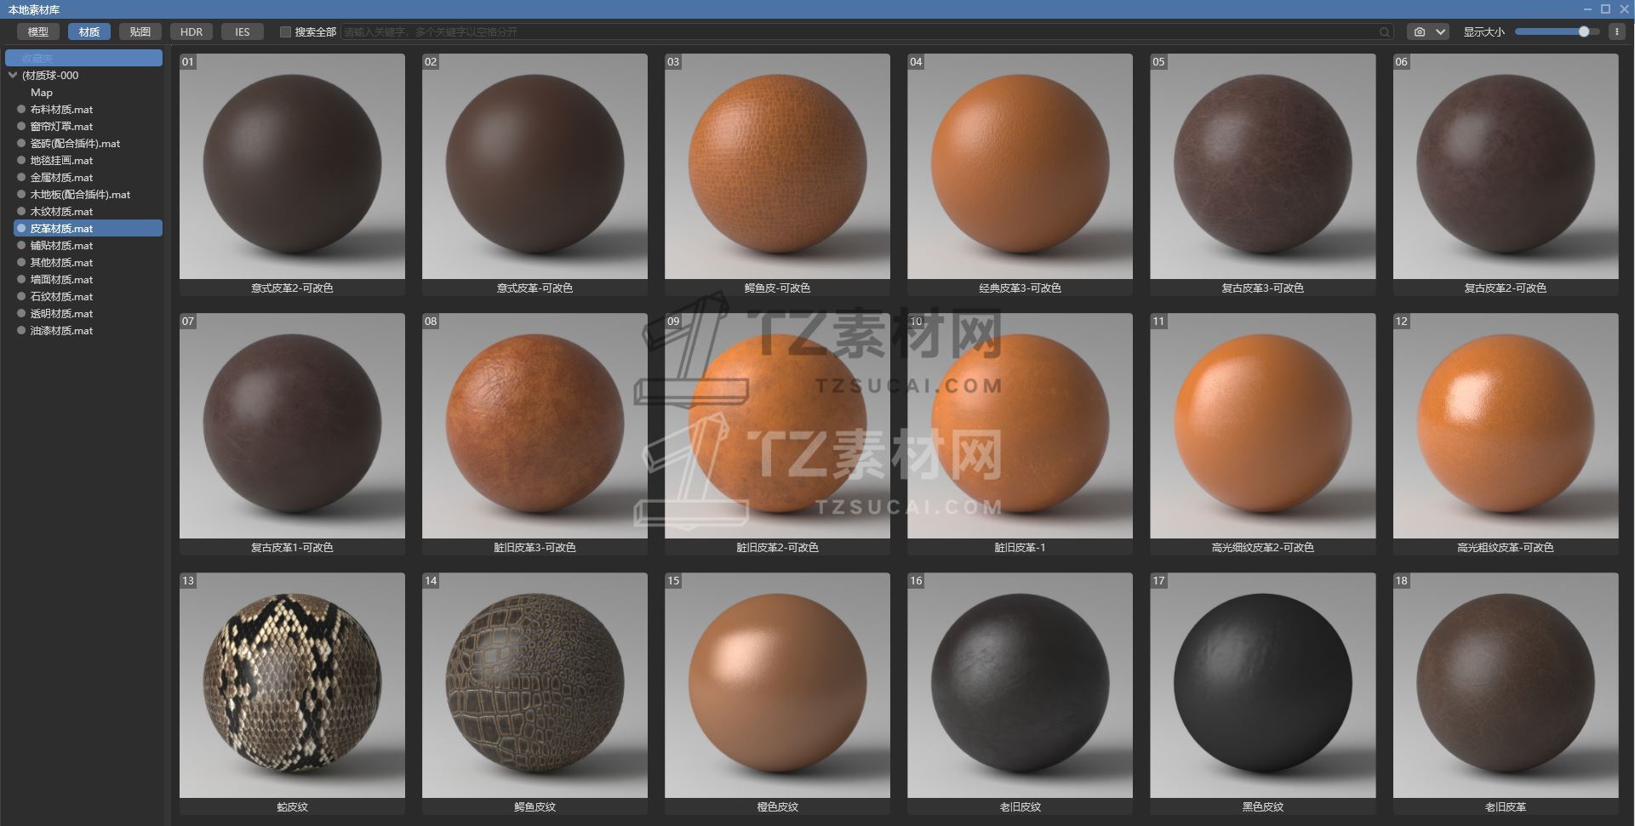Screen dimensions: 1635x826
Task: Switch to the 模型 tab
Action: coord(38,31)
